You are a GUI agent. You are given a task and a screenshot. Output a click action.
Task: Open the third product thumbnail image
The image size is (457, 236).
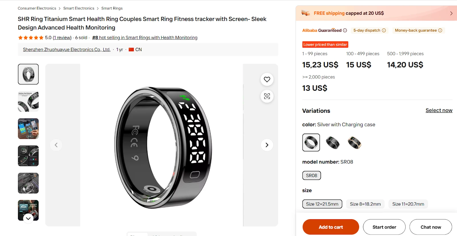[x=28, y=129]
